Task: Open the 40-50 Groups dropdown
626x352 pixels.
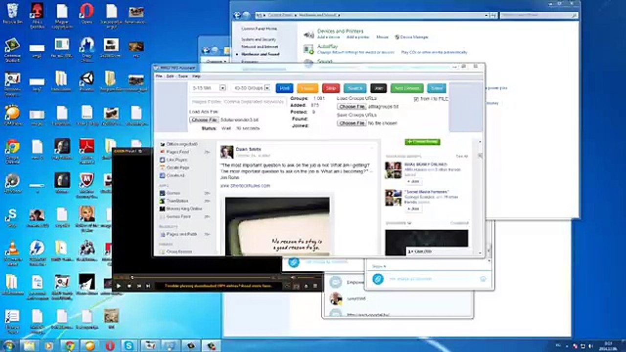Action: coord(252,88)
